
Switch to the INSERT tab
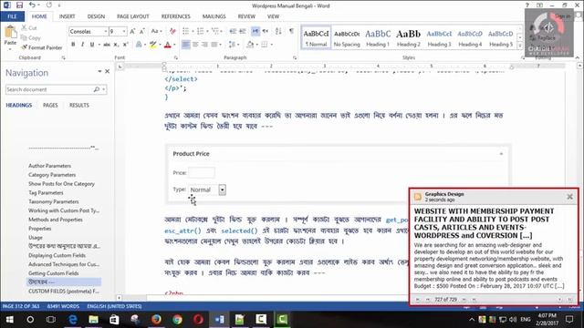click(x=67, y=16)
